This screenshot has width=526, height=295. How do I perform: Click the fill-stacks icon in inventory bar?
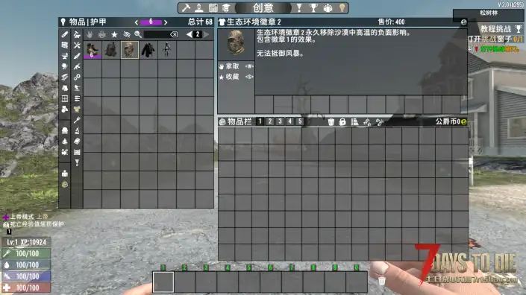tap(380, 122)
